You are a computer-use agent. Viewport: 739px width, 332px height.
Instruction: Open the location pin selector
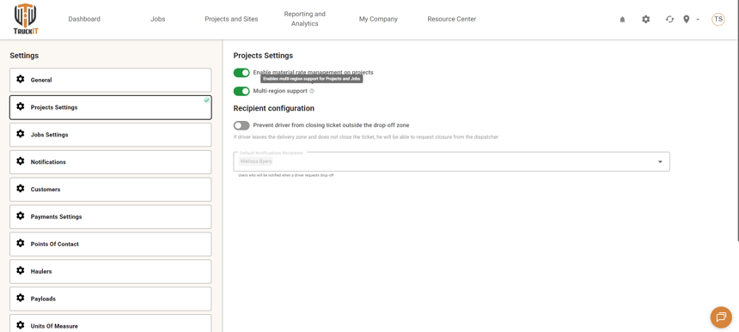[x=687, y=19]
